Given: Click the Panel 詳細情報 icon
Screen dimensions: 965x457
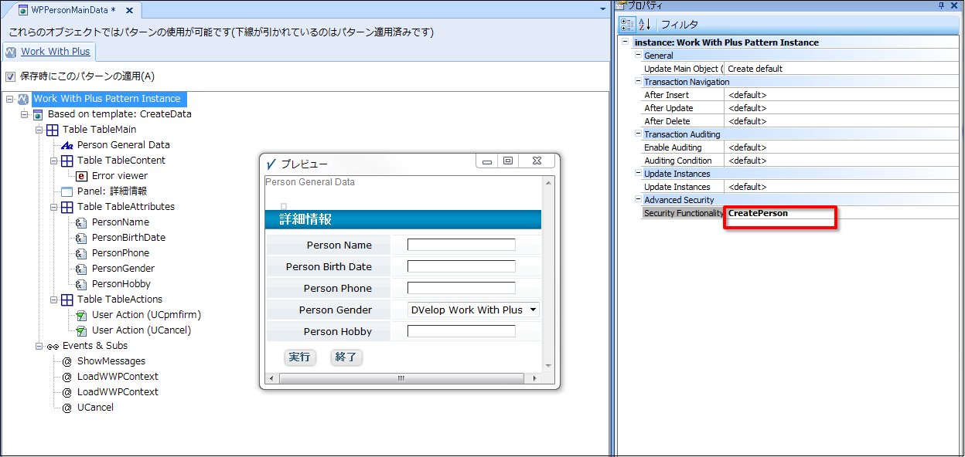Looking at the screenshot, I should (67, 191).
